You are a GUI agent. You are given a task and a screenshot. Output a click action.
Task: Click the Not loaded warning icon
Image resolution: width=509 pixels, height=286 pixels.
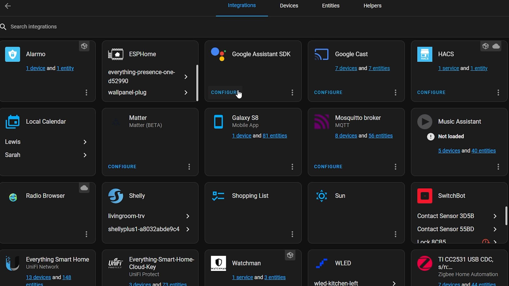point(431,137)
